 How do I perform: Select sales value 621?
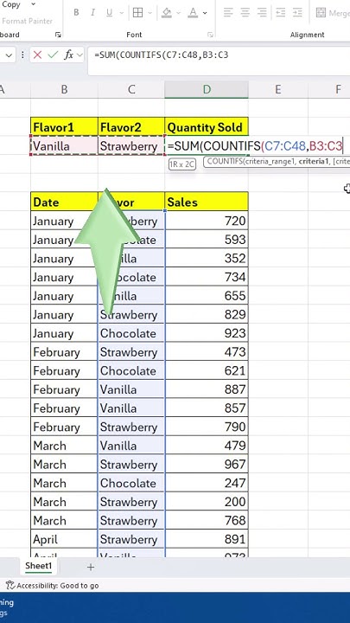207,370
